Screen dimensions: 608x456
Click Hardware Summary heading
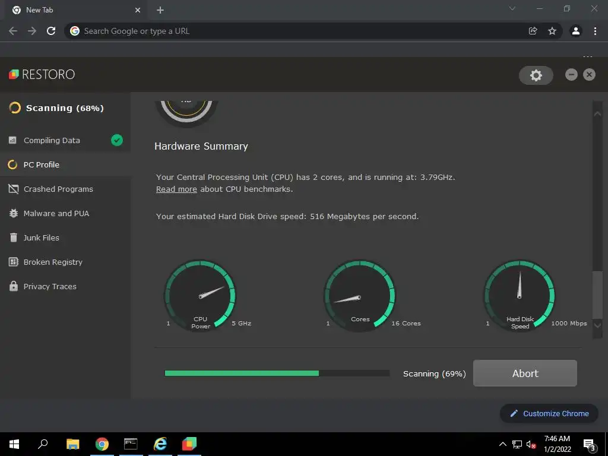201,146
